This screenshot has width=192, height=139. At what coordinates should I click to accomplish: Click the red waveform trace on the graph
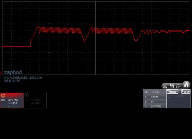click(60, 30)
